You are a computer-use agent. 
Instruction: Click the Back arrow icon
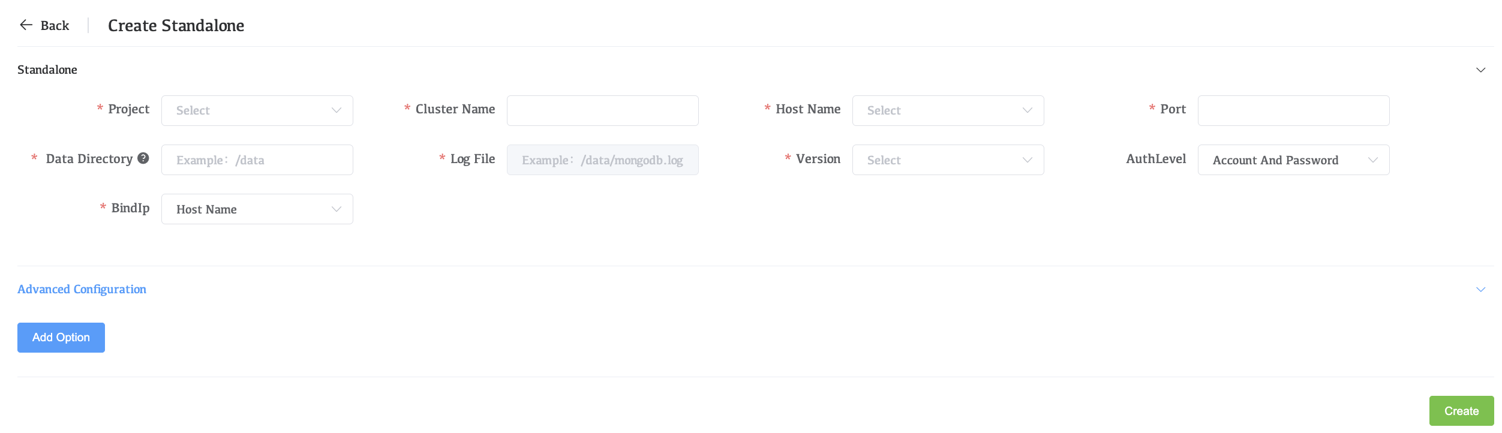point(26,25)
